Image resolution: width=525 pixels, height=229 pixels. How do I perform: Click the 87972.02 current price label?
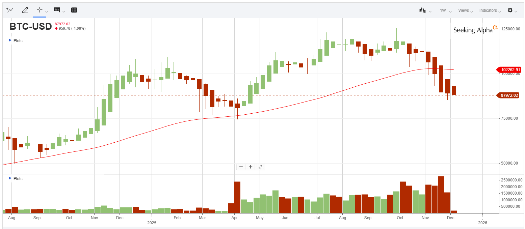click(x=509, y=95)
